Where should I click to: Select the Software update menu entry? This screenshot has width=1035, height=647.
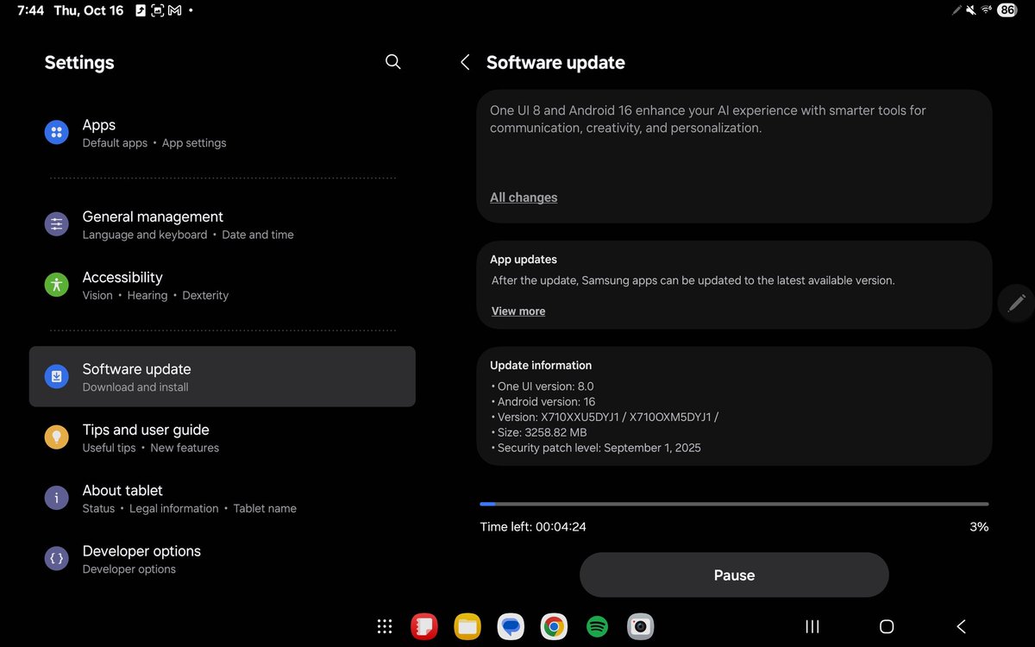pyautogui.click(x=223, y=377)
